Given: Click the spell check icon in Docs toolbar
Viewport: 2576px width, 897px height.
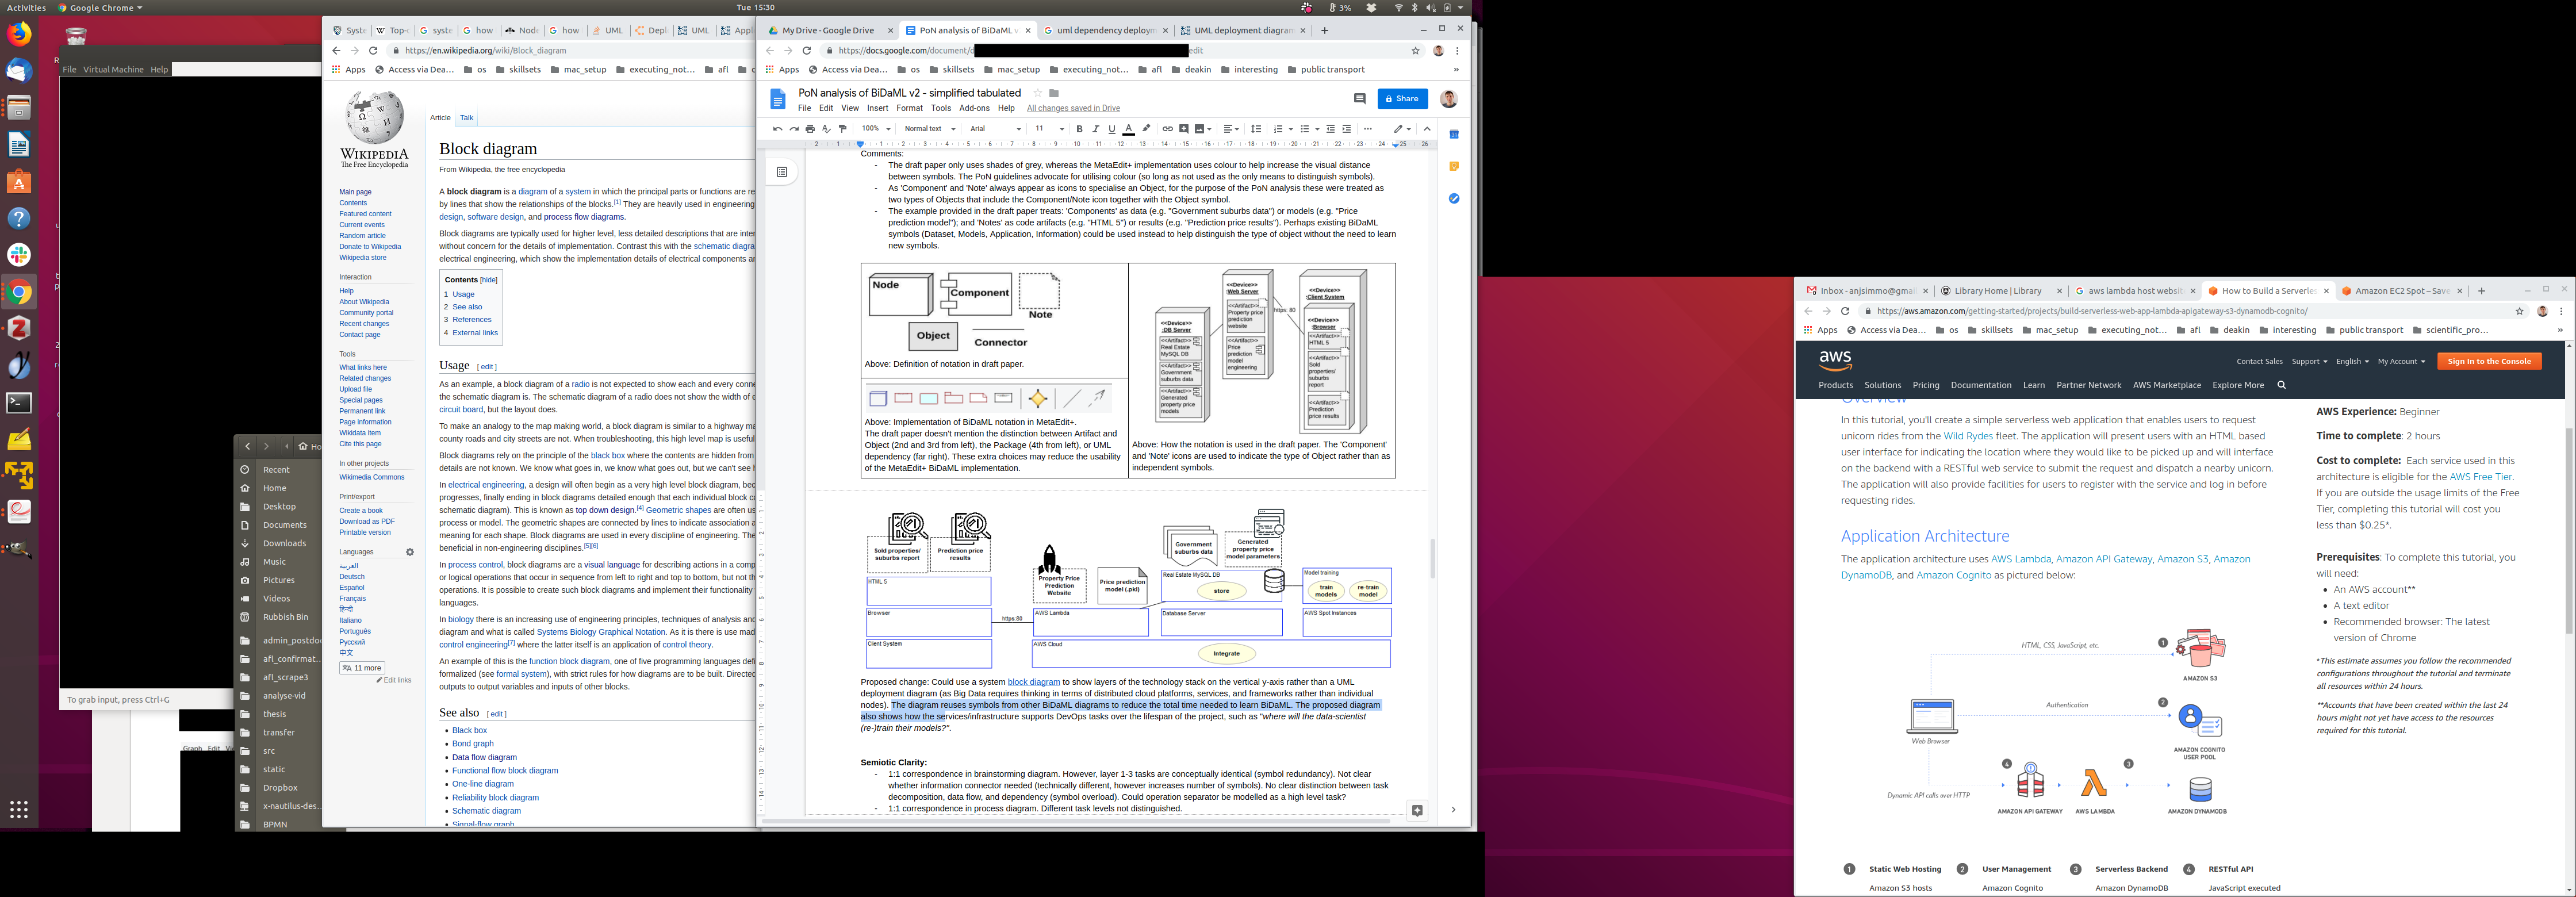Looking at the screenshot, I should coord(826,129).
